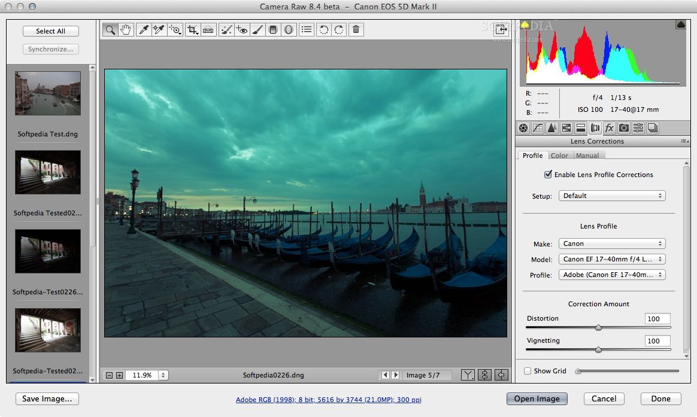Open the Adobe RGB workflow options link

[x=328, y=399]
